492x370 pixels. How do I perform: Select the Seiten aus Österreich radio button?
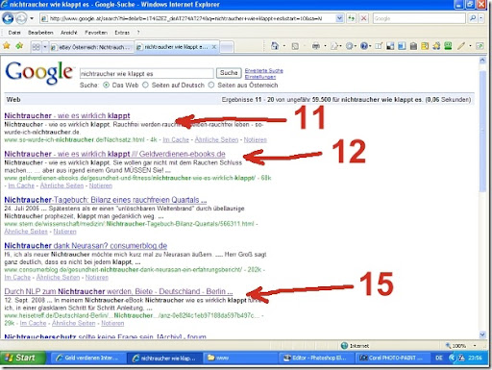(x=211, y=86)
